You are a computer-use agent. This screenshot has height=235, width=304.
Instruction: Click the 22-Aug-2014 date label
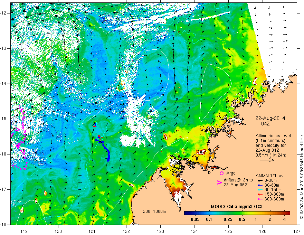click(270, 118)
